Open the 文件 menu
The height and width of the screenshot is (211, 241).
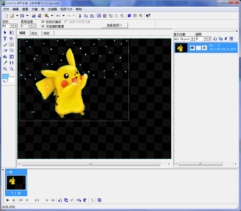click(6, 9)
